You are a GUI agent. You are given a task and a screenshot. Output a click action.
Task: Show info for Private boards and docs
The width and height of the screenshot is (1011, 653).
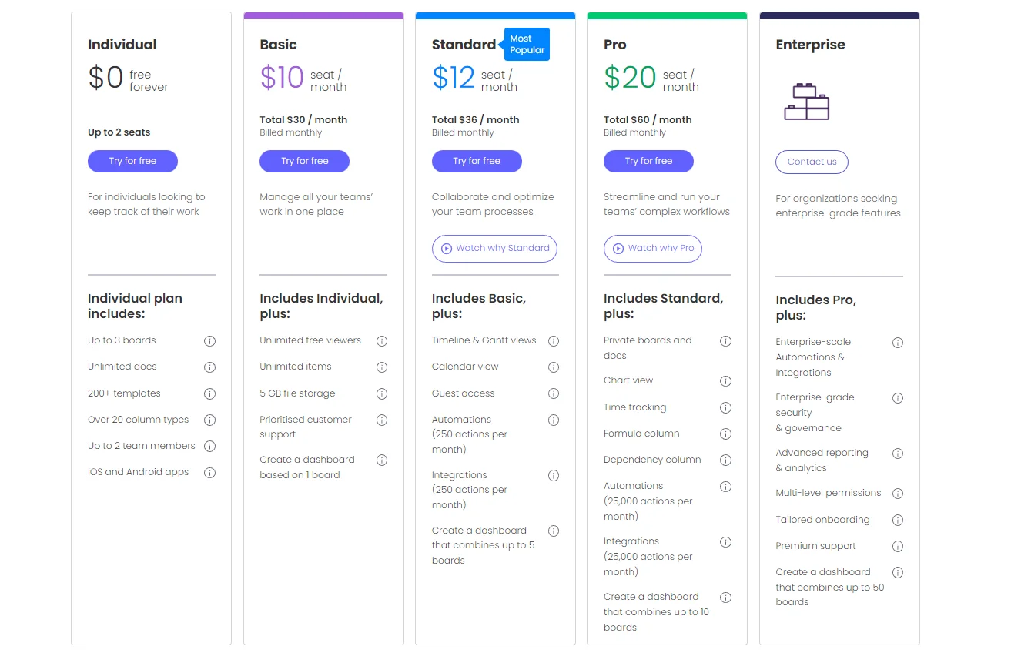pyautogui.click(x=725, y=341)
